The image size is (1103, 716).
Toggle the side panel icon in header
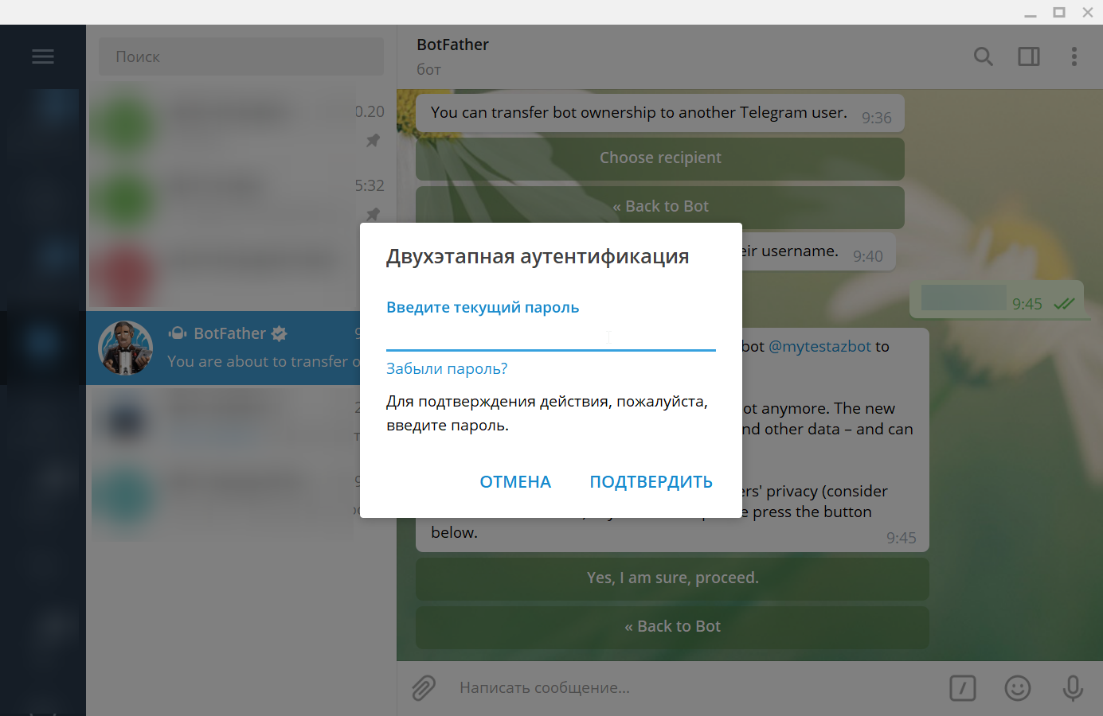[1028, 56]
